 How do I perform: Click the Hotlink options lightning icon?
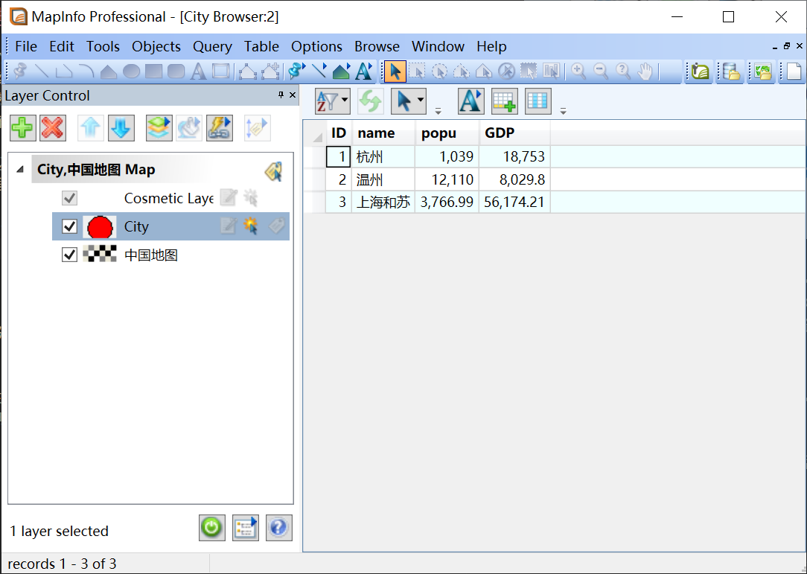coord(220,127)
